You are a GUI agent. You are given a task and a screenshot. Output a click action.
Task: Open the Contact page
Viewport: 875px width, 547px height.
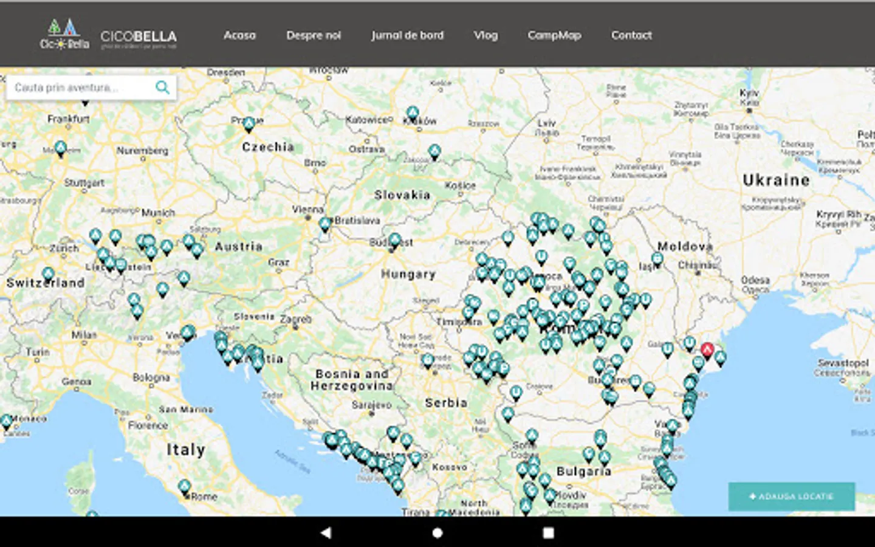(x=631, y=35)
